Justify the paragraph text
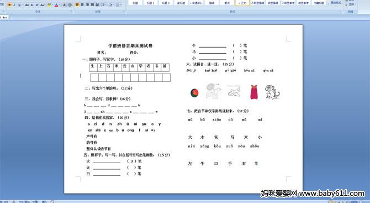This screenshot has width=370, height=203. (93, 4)
